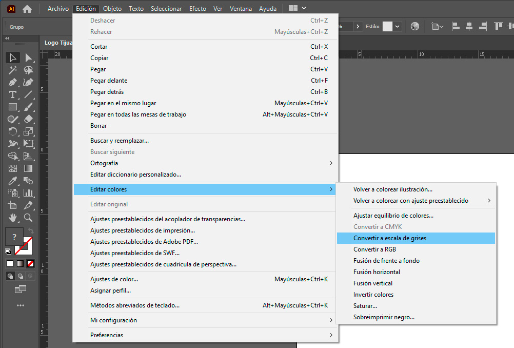
Task: Enable Draw Normal mode
Action: [x=10, y=276]
